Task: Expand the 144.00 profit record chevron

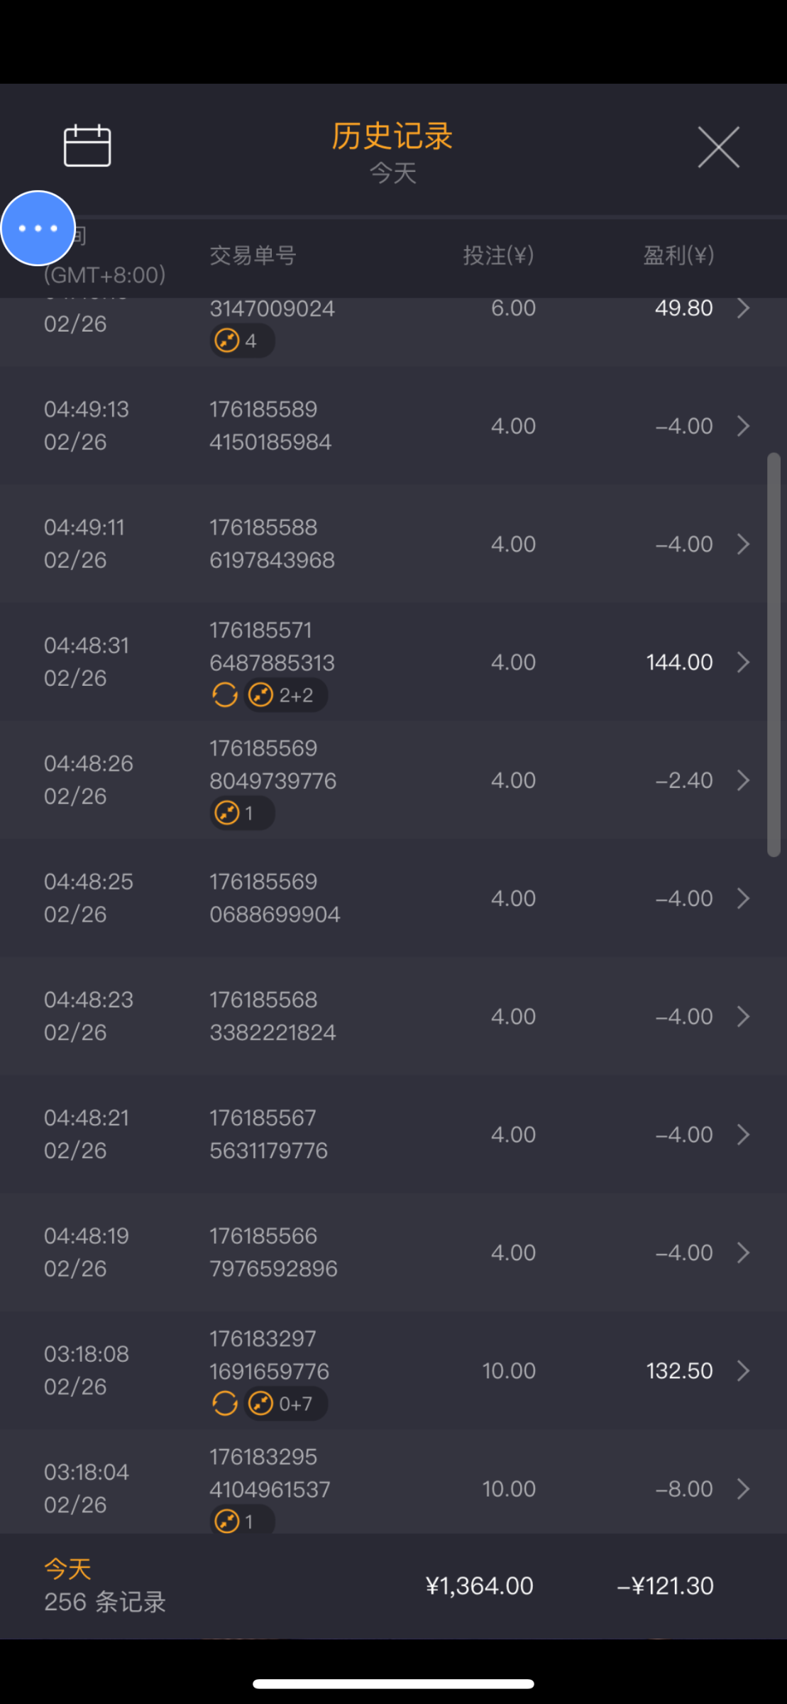Action: coord(743,662)
